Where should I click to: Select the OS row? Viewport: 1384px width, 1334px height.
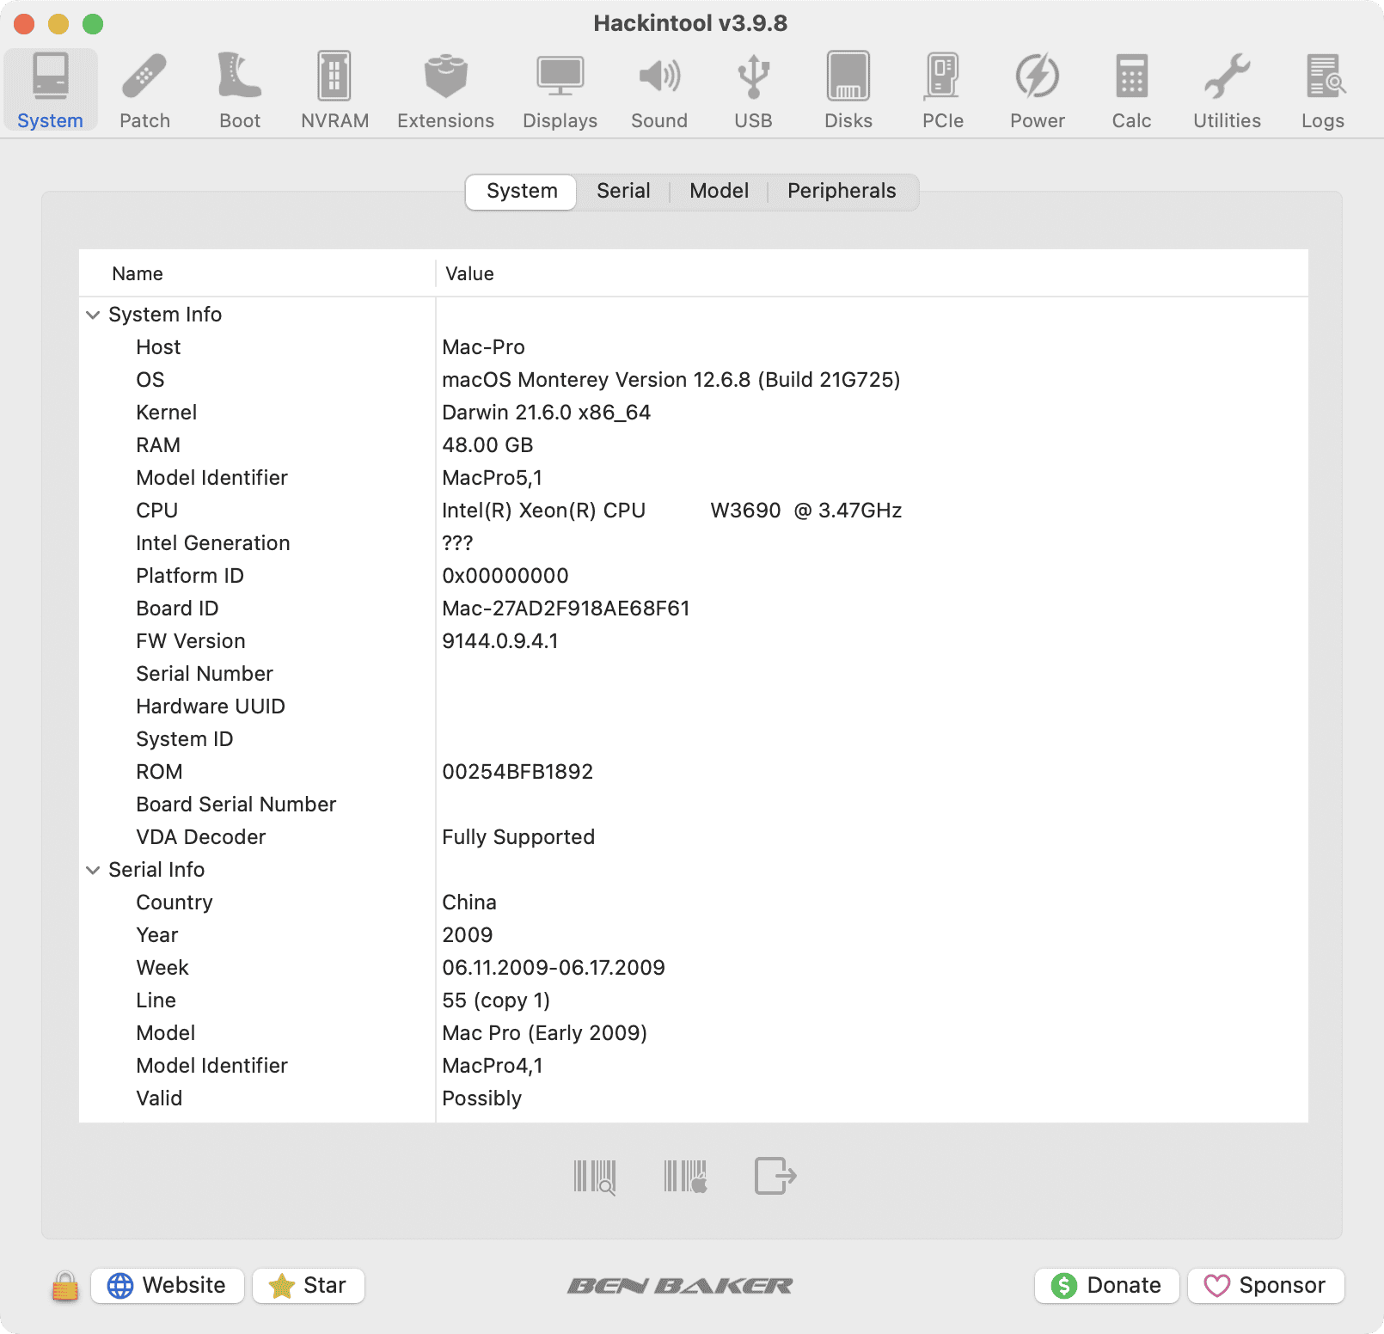(x=694, y=380)
